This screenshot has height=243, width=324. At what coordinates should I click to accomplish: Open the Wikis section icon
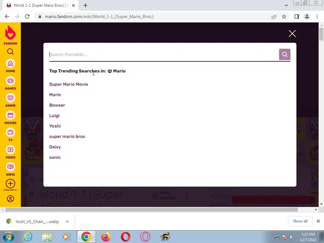coord(10,167)
